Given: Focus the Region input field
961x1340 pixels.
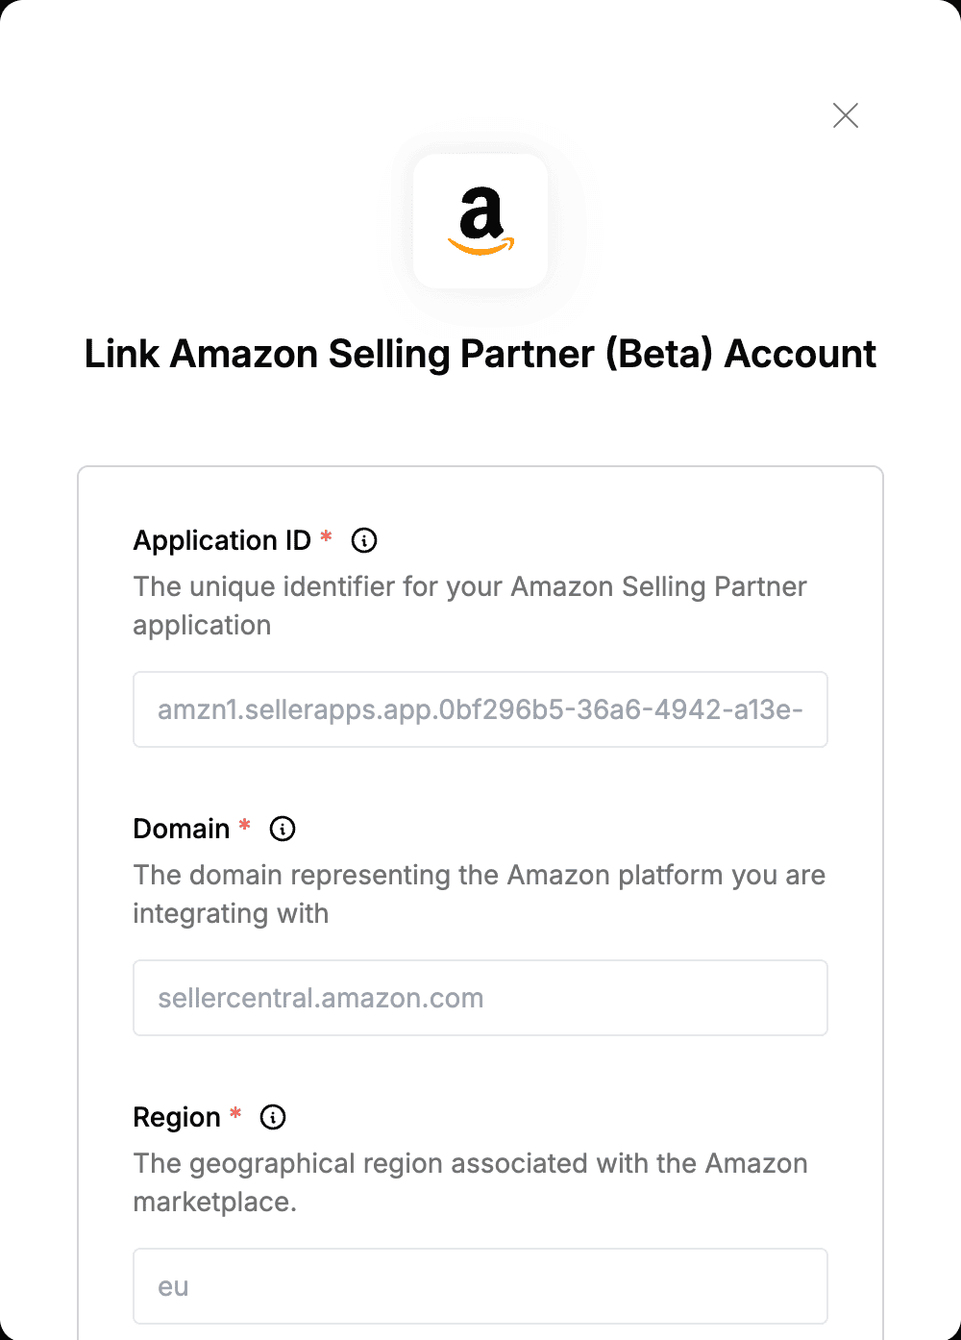Looking at the screenshot, I should 480,1286.
